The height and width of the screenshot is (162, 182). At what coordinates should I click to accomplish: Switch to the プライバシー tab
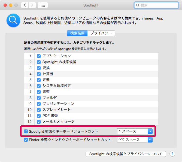click(101, 33)
